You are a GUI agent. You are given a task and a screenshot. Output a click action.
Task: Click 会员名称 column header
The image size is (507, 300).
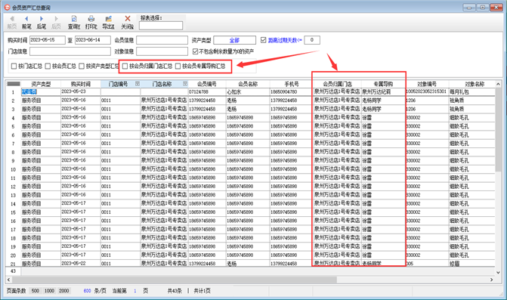click(x=248, y=84)
